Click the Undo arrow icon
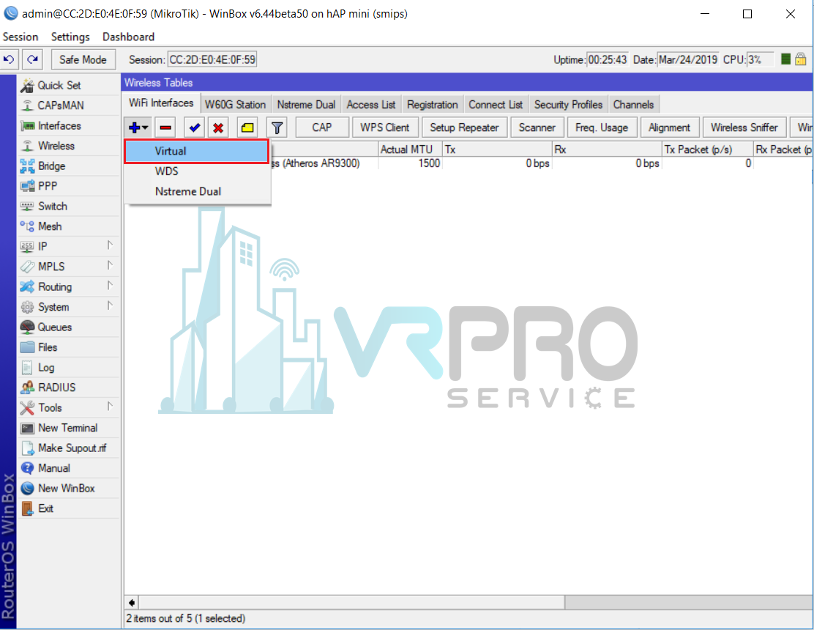Screen dimensions: 814x630 coord(10,59)
